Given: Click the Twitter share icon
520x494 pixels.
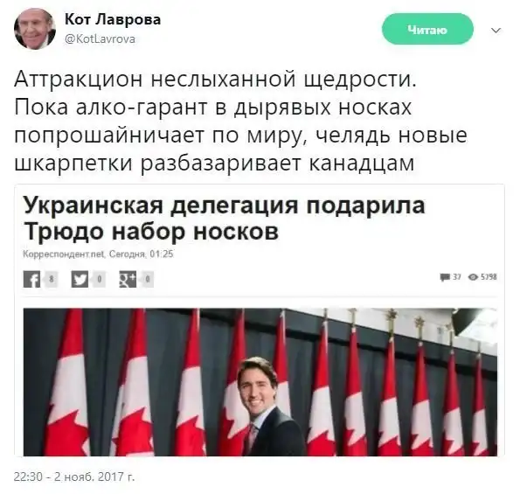Looking at the screenshot, I should click(x=80, y=279).
